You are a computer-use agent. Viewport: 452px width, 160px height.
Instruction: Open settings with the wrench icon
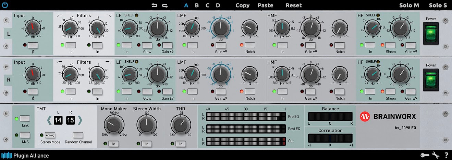point(436,155)
